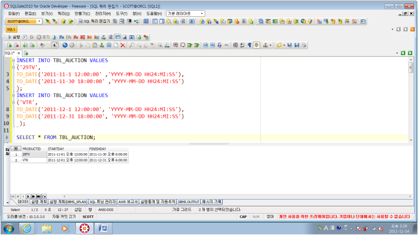Click the green left arrow icon
The width and height of the screenshot is (418, 235).
25,45
